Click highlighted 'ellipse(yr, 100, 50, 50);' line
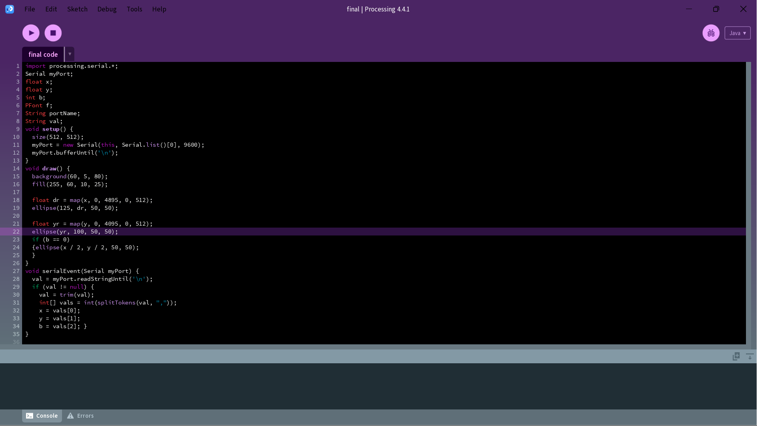757x426 pixels. pos(75,232)
